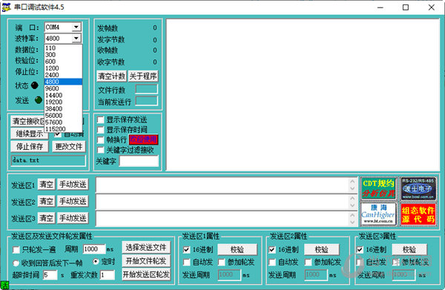Viewport: 445px width, 290px height.
Task: Select 收到回答后发下一帧 radio button
Action: click(x=16, y=263)
